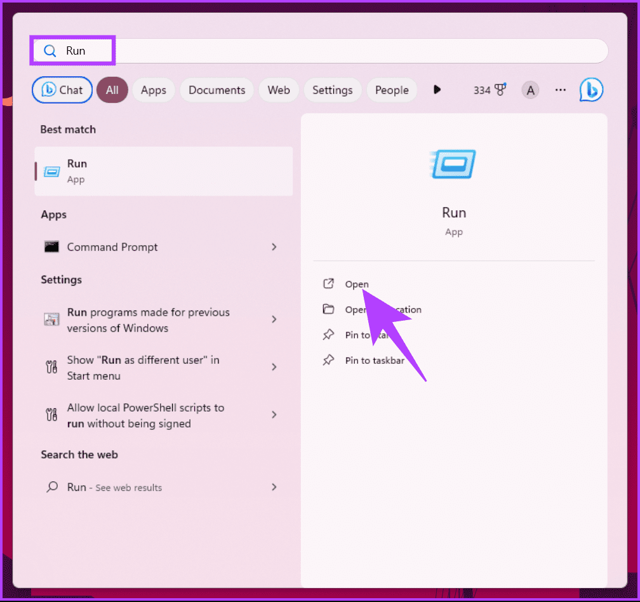Screen dimensions: 640x602
Task: Switch to the Apps filter tab
Action: 153,90
